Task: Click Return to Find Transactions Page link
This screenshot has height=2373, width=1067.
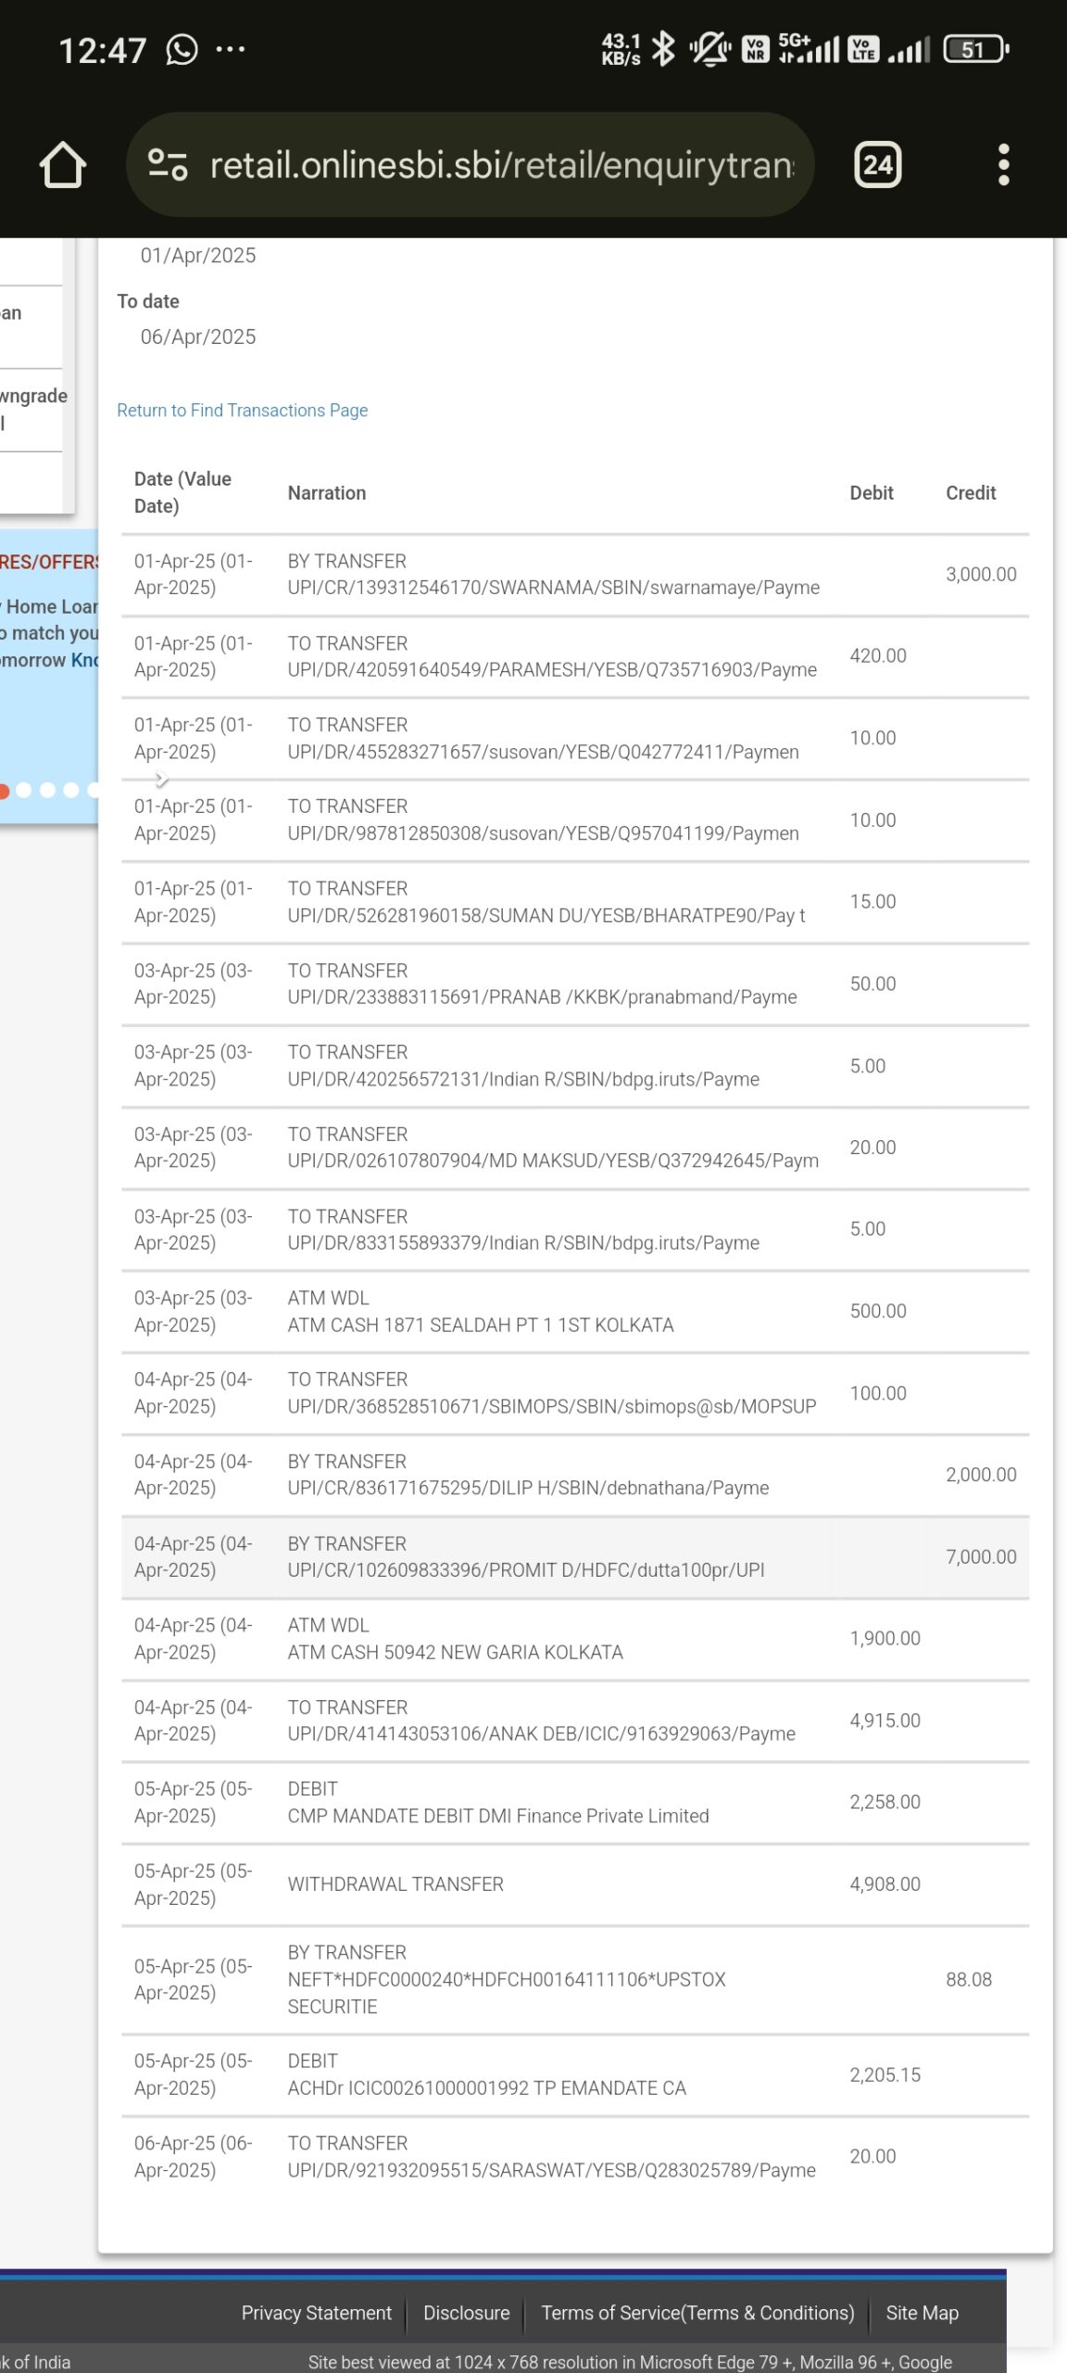Action: [242, 410]
